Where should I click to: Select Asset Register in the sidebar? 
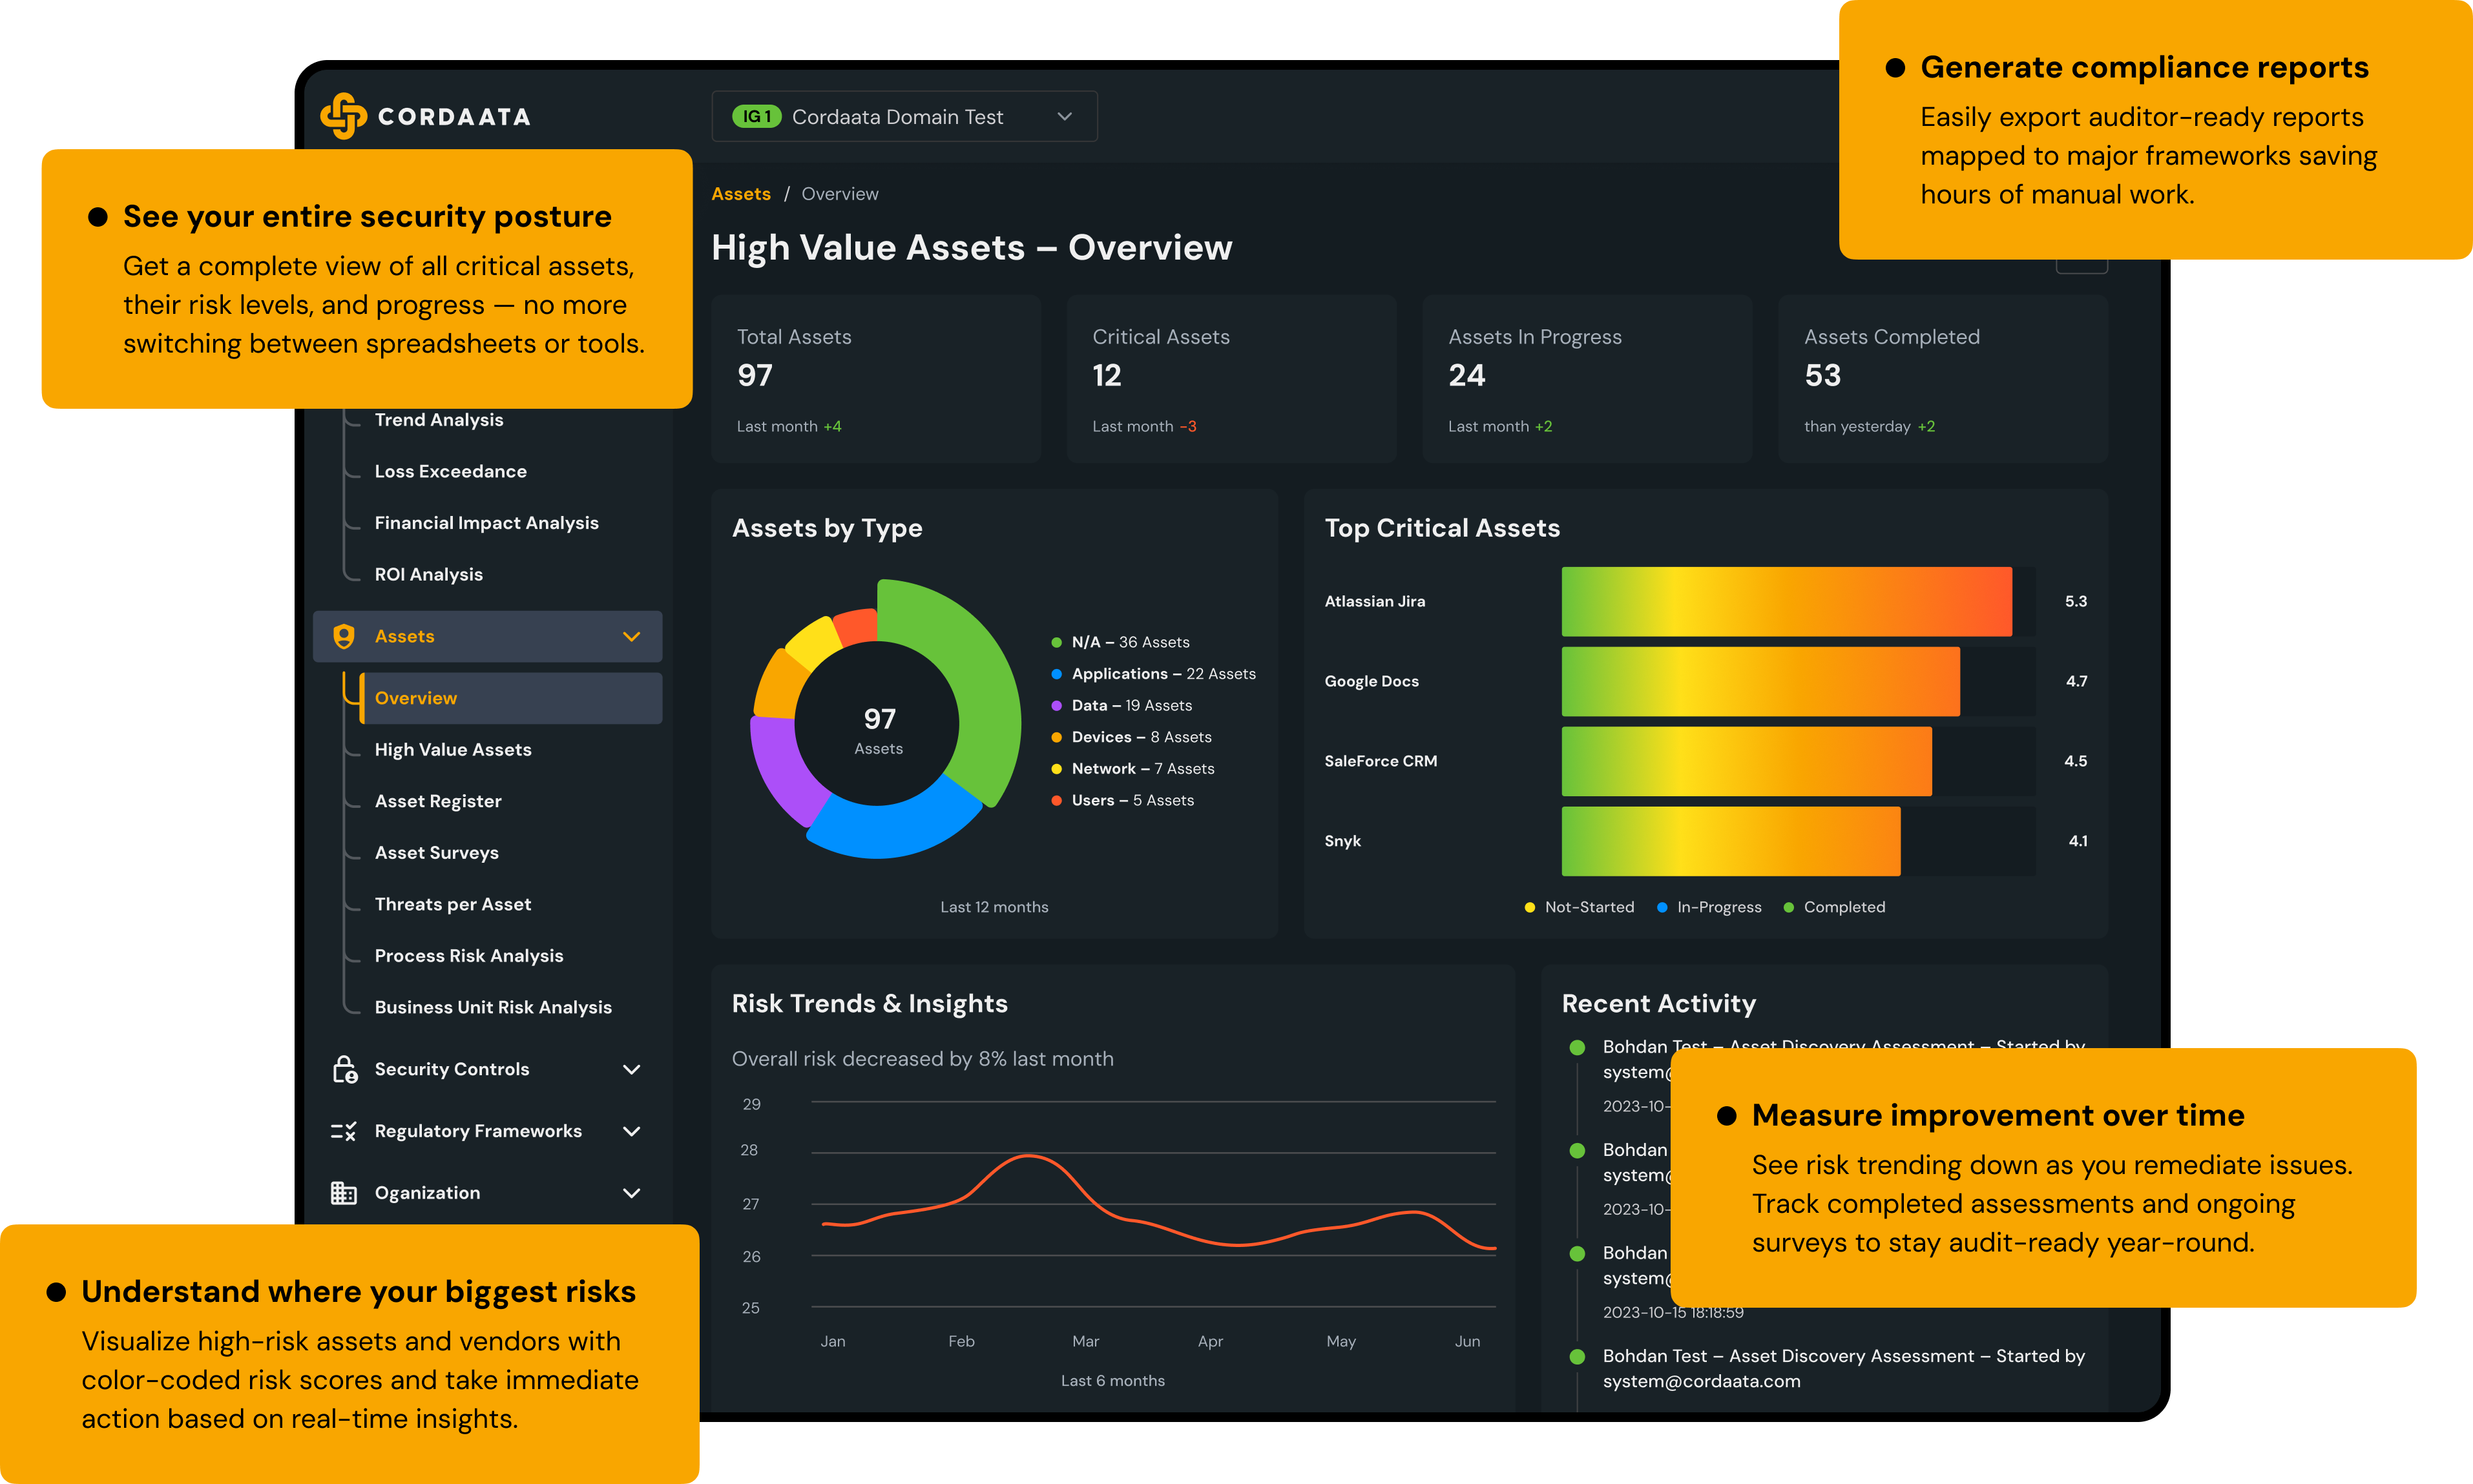tap(437, 801)
